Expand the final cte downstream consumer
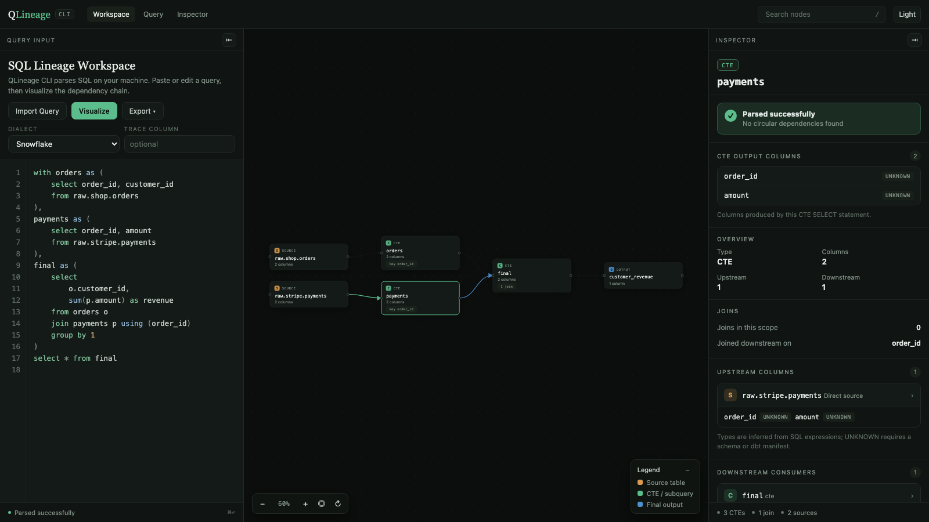The width and height of the screenshot is (929, 522). point(819,495)
